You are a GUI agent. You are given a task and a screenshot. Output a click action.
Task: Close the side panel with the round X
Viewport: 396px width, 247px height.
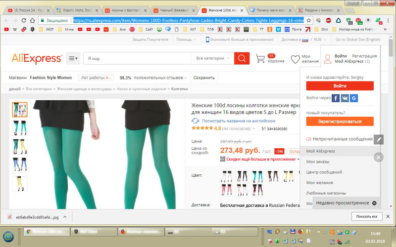(379, 158)
